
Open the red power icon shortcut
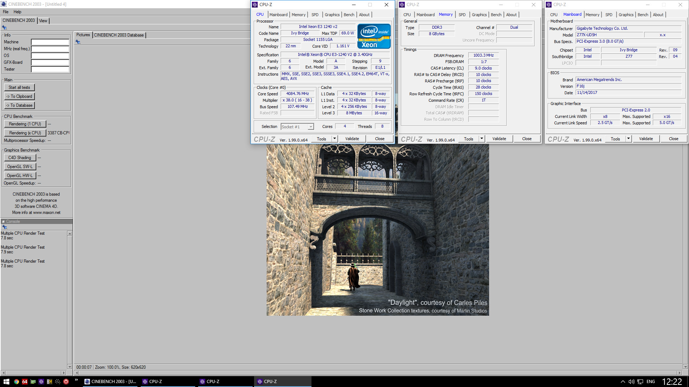(x=66, y=382)
